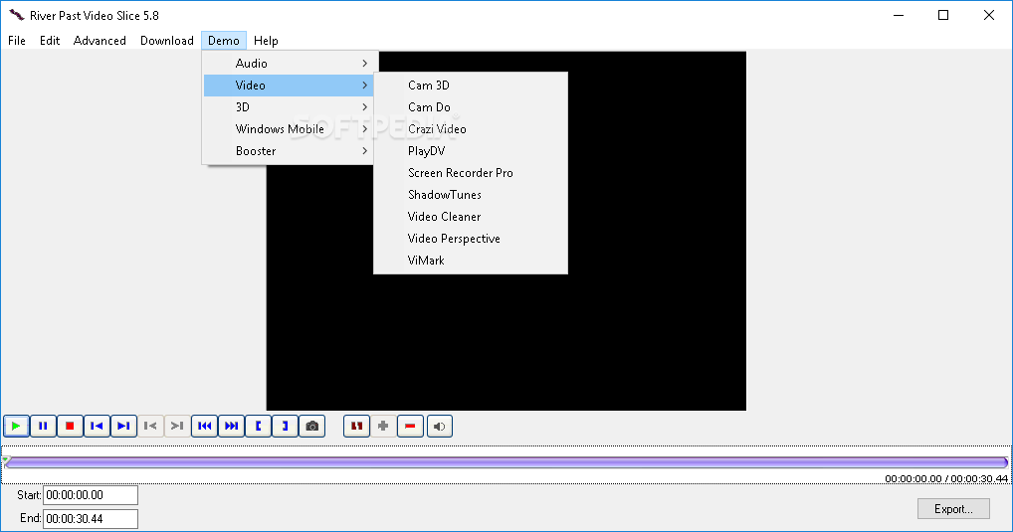
Task: Set selection start with left bracket button
Action: point(259,427)
